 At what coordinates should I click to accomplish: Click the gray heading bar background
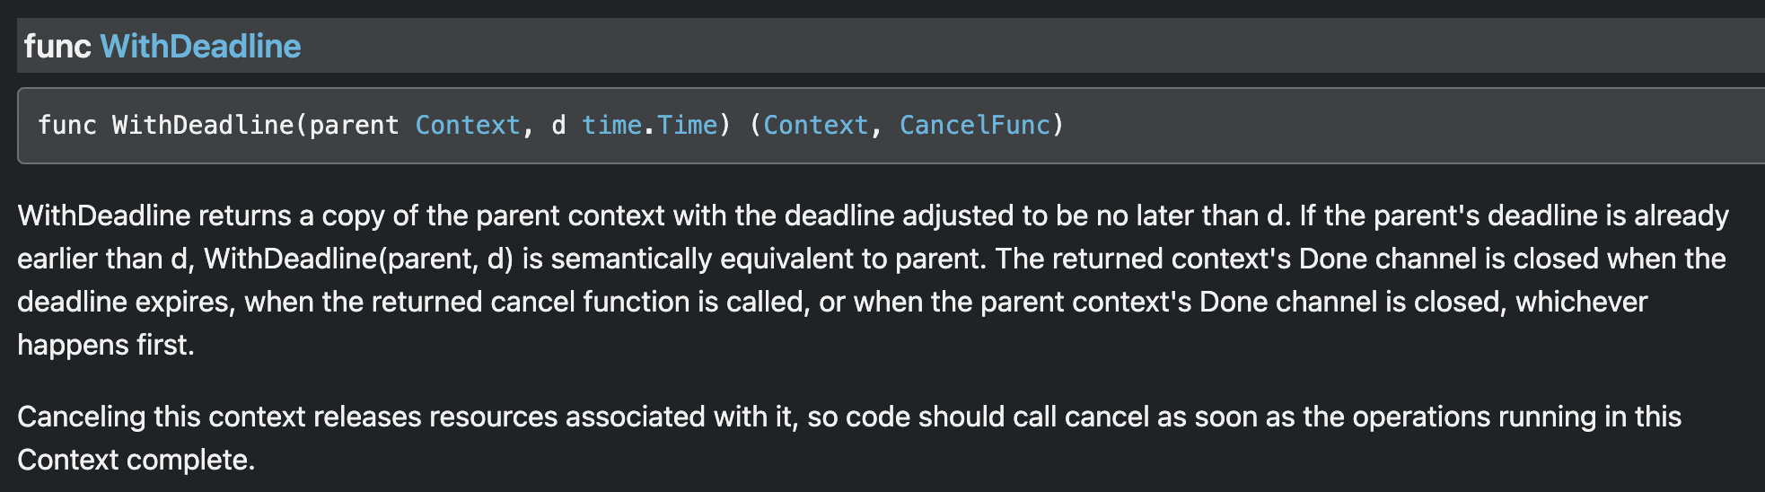click(1032, 46)
